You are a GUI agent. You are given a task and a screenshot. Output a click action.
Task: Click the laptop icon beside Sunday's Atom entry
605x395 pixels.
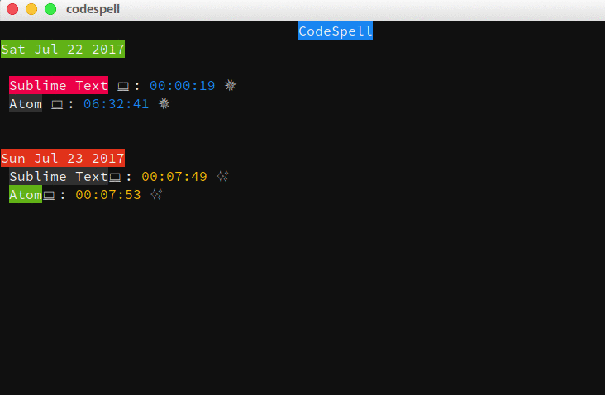point(50,196)
